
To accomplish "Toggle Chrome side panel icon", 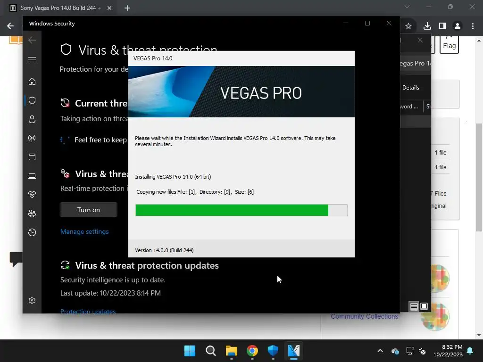I will (x=442, y=26).
